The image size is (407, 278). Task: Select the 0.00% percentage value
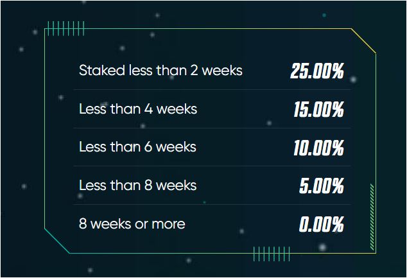(x=322, y=224)
